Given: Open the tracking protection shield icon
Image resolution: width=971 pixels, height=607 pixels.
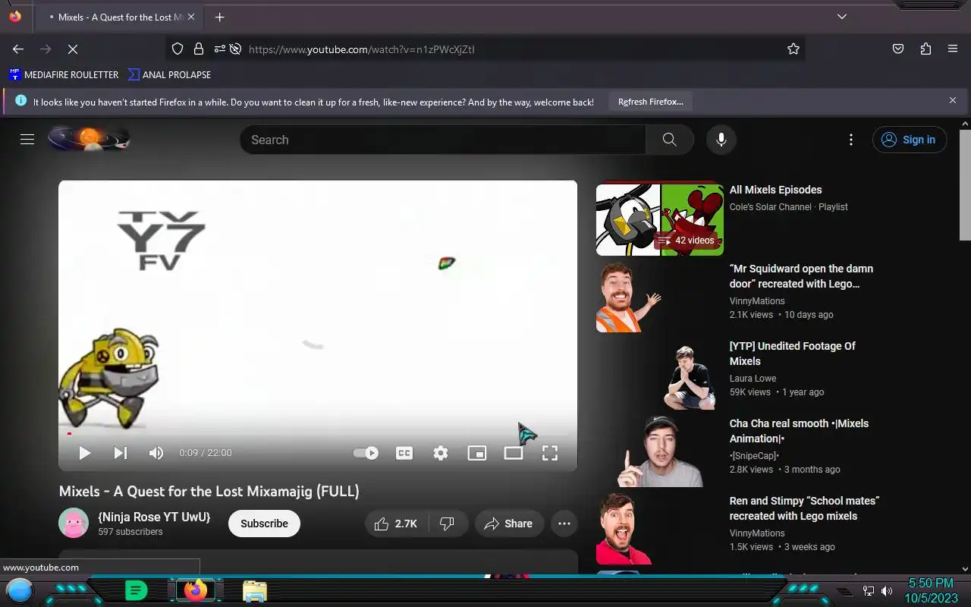Looking at the screenshot, I should [x=178, y=49].
